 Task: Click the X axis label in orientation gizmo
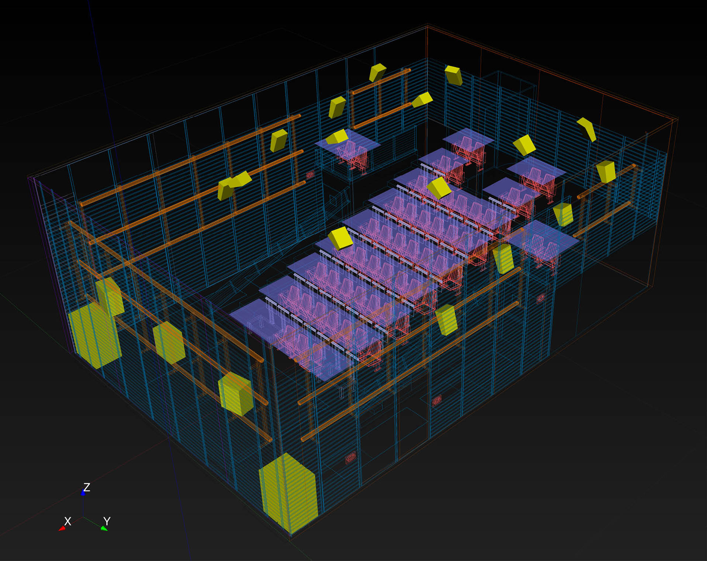tap(67, 521)
